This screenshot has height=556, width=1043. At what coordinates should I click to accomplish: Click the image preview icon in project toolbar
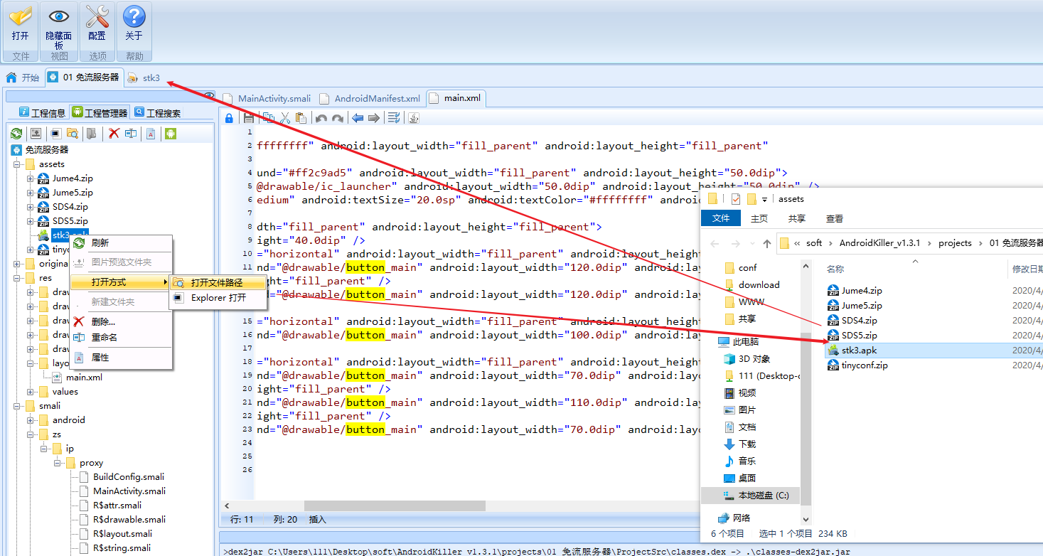(36, 133)
